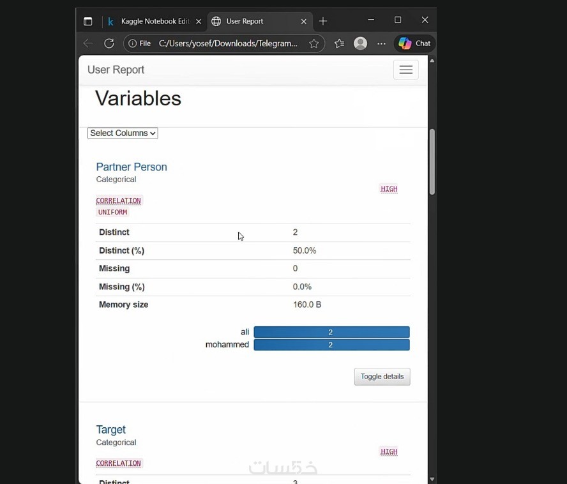Click the Target variable heading link
Screen dimensions: 567x484
[110, 430]
